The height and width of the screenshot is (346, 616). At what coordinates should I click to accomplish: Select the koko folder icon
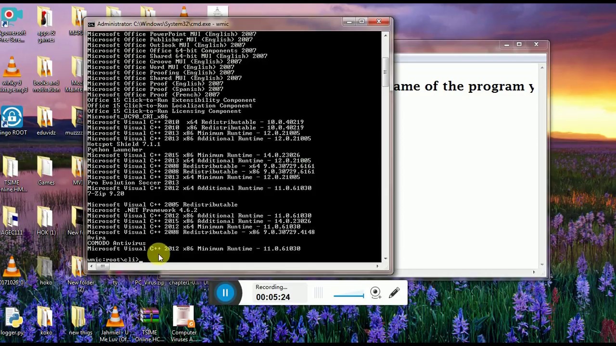click(x=46, y=321)
